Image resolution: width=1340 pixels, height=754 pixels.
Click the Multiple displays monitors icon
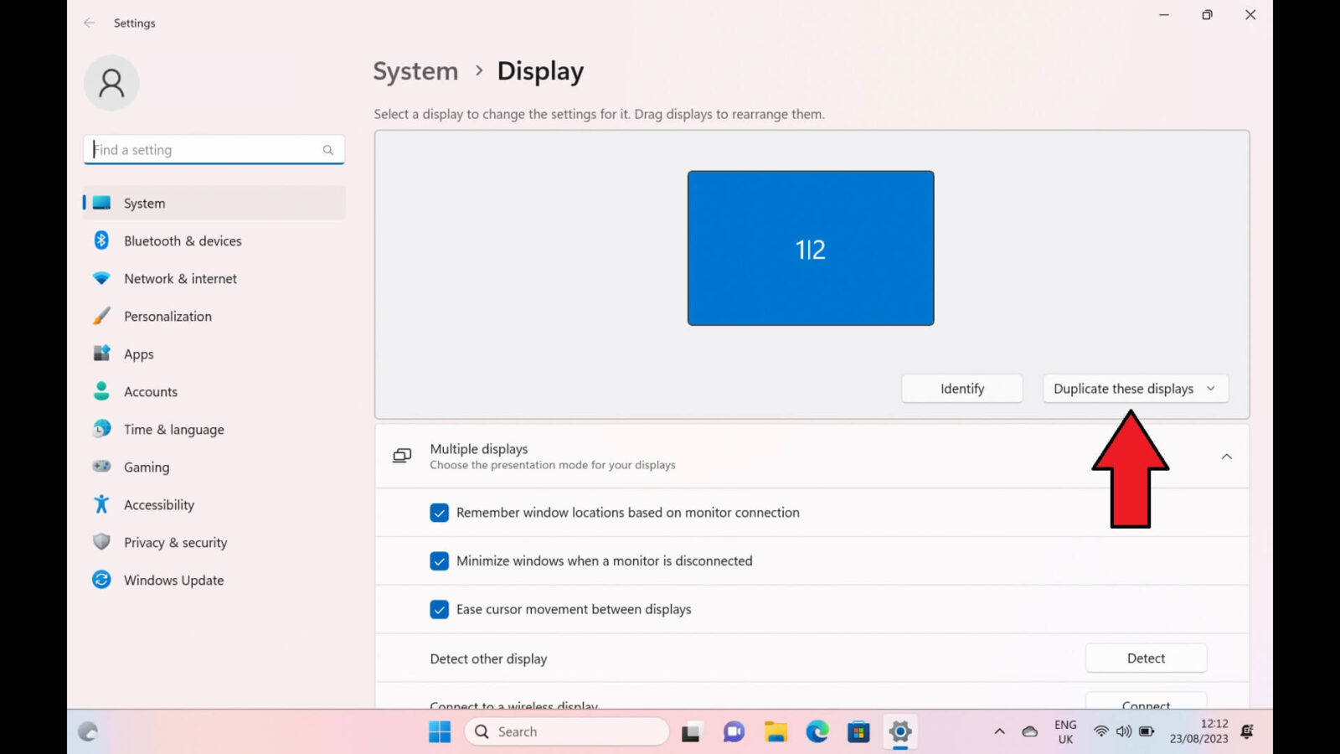point(402,456)
